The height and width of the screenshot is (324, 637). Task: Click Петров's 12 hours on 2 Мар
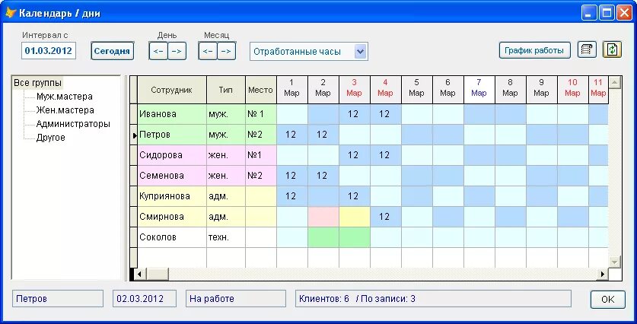pyautogui.click(x=323, y=135)
